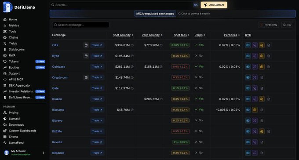Screen dimensions: 299x160
Task: Click the Tokens tag icon
Action: pyautogui.click(x=5, y=62)
